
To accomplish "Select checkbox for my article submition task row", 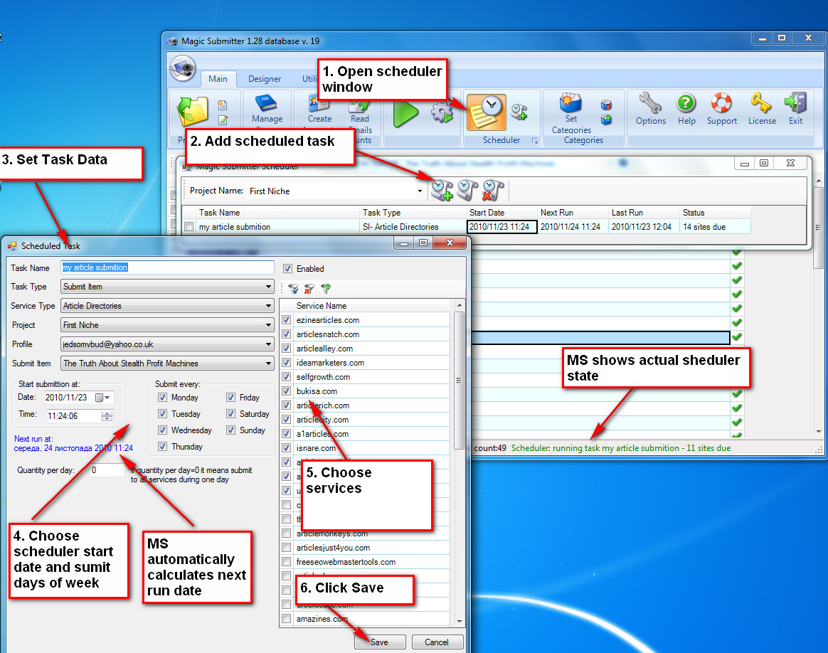I will click(x=189, y=227).
